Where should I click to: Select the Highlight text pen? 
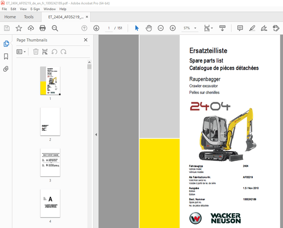click(252, 28)
